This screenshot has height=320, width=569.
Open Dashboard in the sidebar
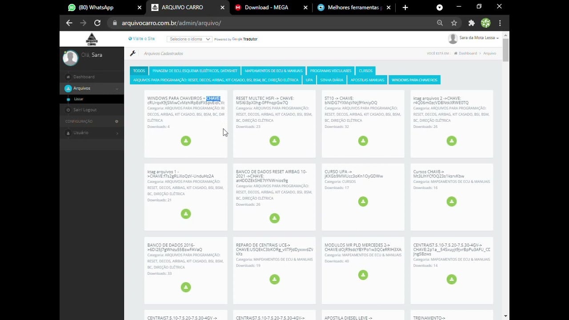[x=92, y=77]
